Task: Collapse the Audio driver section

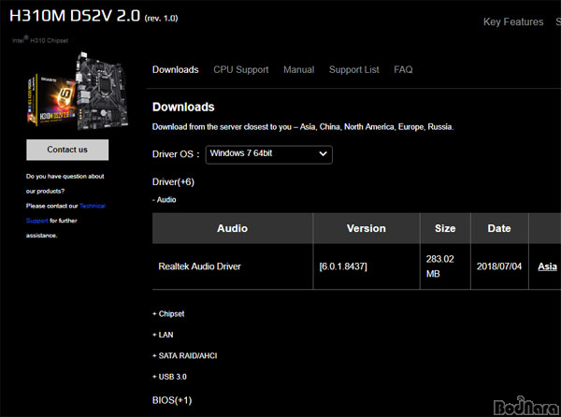Action: coord(165,199)
